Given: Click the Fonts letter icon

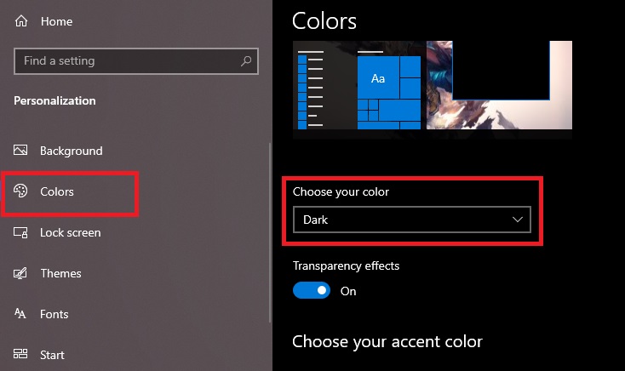Looking at the screenshot, I should (21, 314).
